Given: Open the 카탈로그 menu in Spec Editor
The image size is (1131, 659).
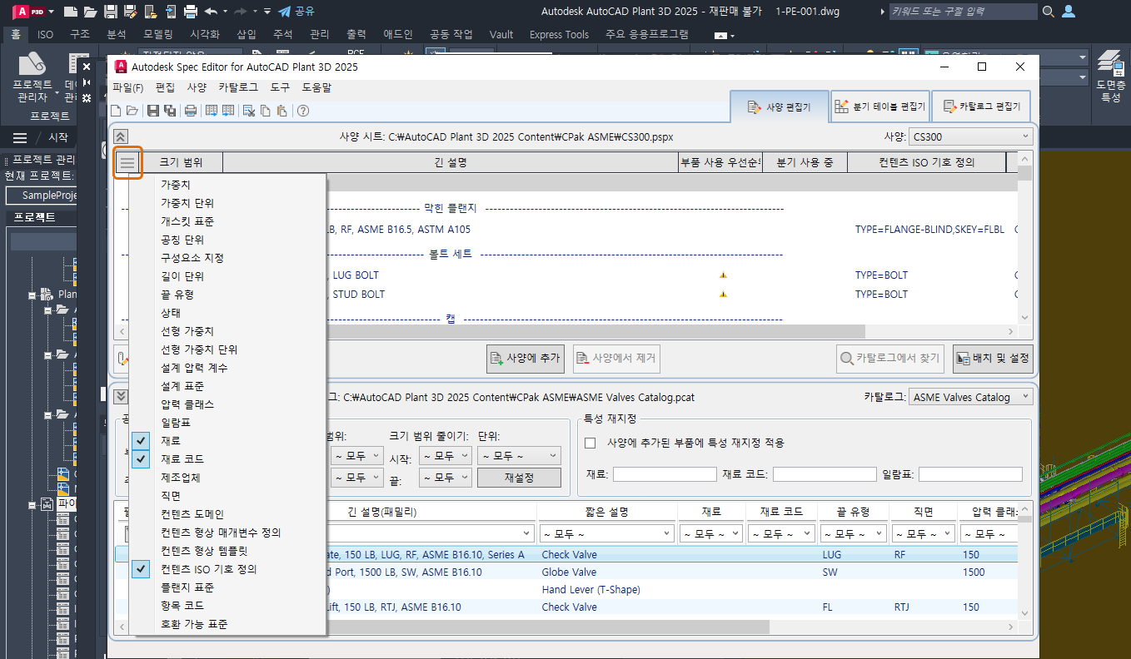Looking at the screenshot, I should pyautogui.click(x=238, y=87).
